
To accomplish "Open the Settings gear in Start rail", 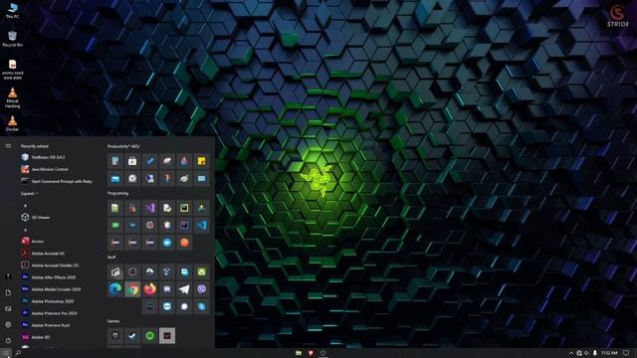I will click(x=8, y=324).
